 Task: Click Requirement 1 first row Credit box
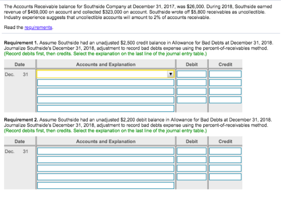coord(225,74)
